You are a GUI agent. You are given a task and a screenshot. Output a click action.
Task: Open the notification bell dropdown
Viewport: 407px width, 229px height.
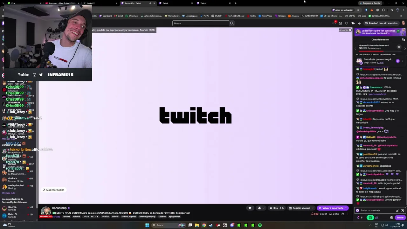261,208
